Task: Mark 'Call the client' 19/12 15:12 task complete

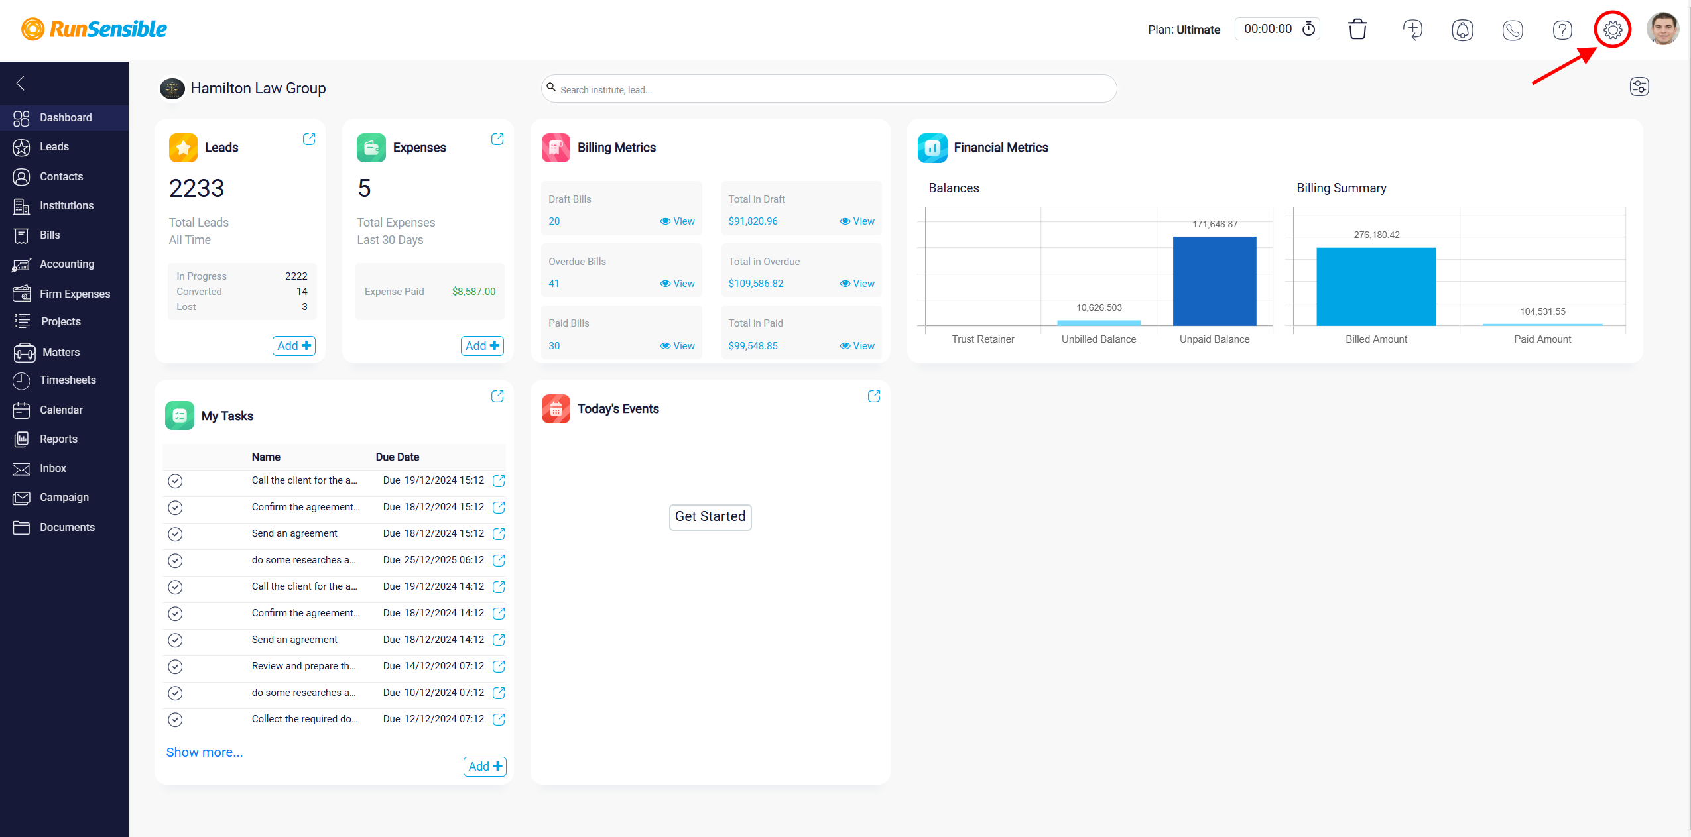Action: pyautogui.click(x=175, y=481)
